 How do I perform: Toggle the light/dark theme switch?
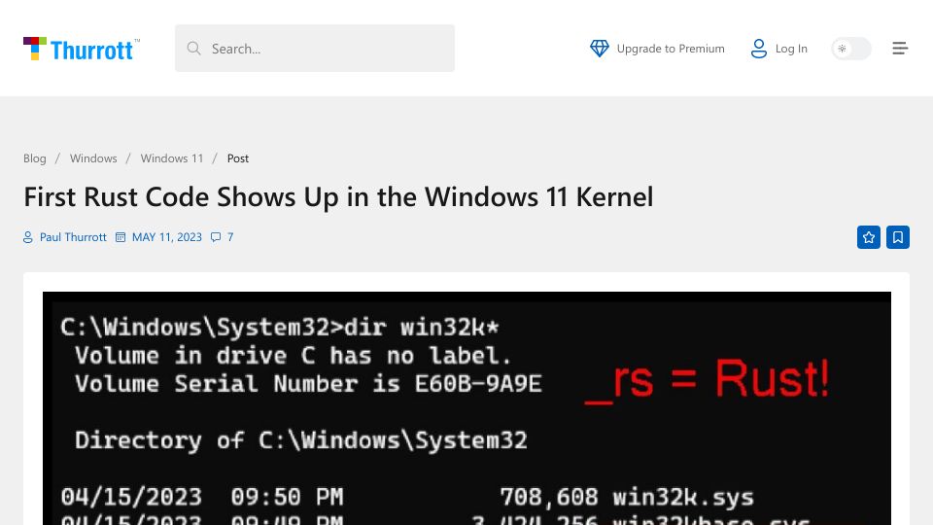coord(851,49)
